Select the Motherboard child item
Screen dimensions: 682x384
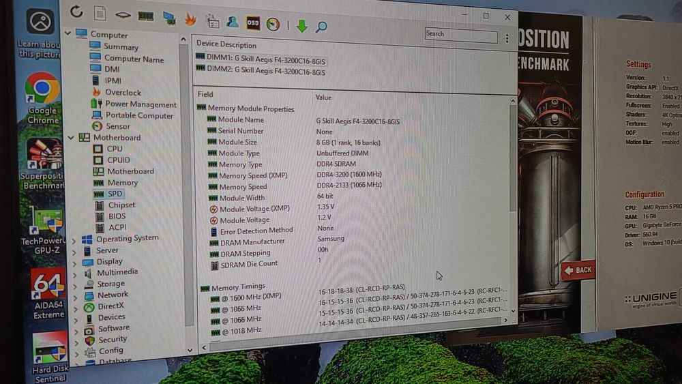(x=130, y=171)
